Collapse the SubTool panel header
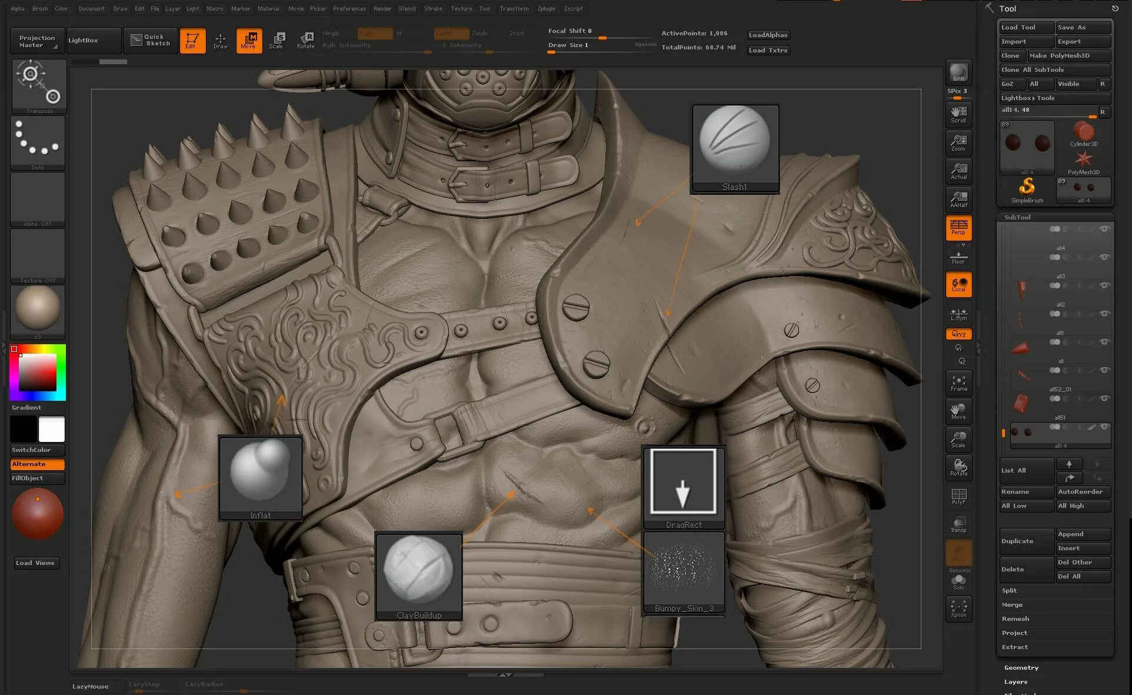Screen dimensions: 1132x695 1017,217
